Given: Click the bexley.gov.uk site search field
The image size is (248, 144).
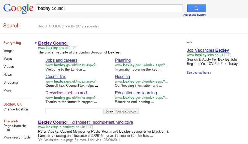Looking at the screenshot, I should (x=74, y=111).
